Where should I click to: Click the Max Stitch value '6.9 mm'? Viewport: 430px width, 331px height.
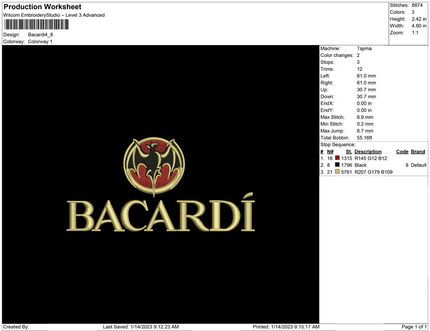365,117
